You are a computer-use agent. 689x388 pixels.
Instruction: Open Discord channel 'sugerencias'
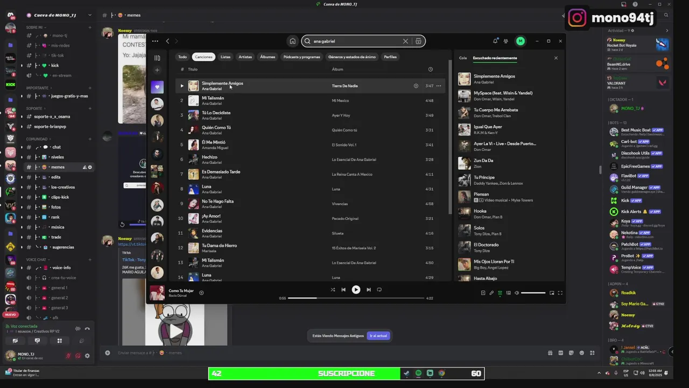[x=63, y=247]
